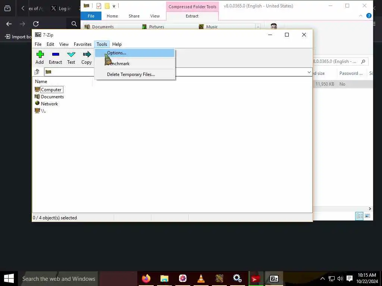Collapse the Explorer ribbon with chevron
This screenshot has width=382, height=286.
click(361, 16)
